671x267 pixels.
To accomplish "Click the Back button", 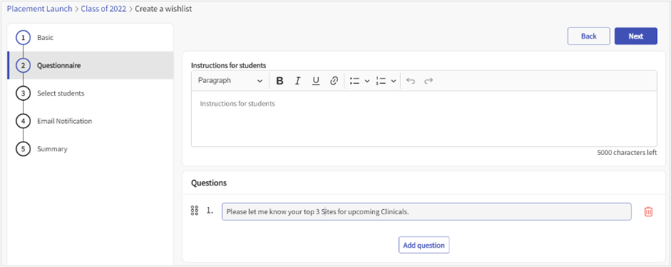I will pyautogui.click(x=589, y=36).
